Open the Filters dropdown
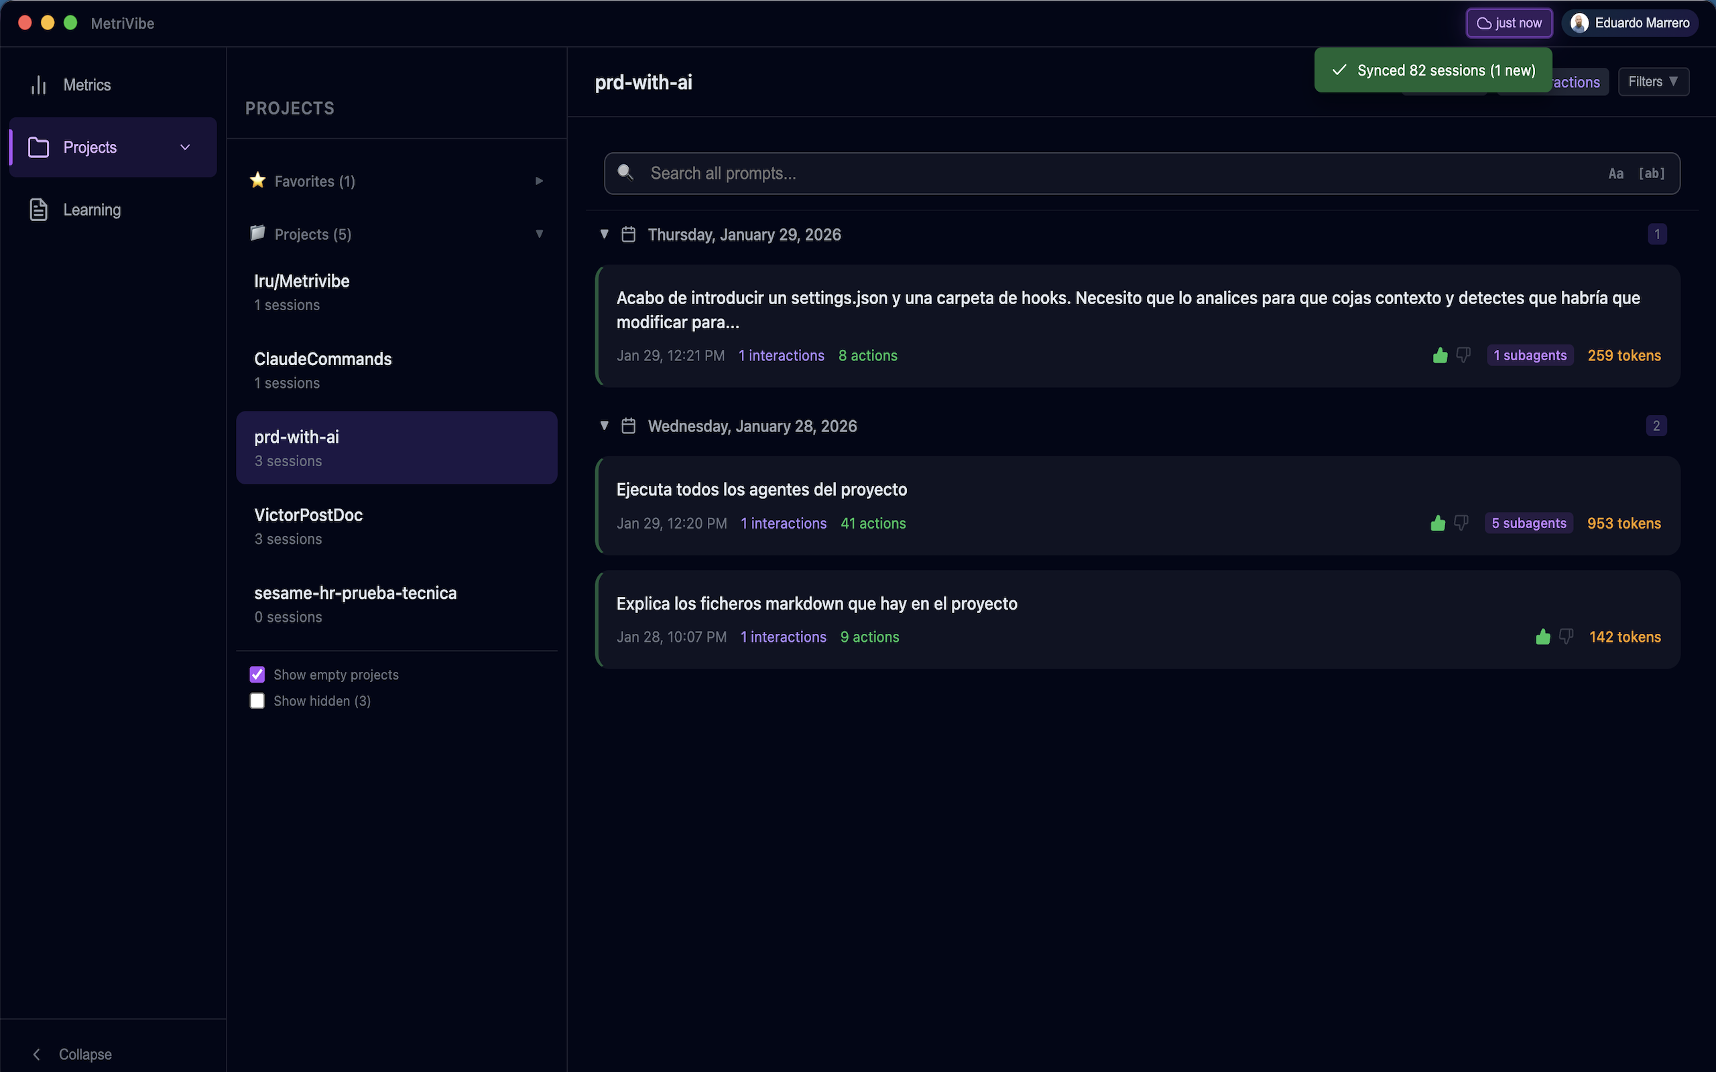 pyautogui.click(x=1654, y=81)
